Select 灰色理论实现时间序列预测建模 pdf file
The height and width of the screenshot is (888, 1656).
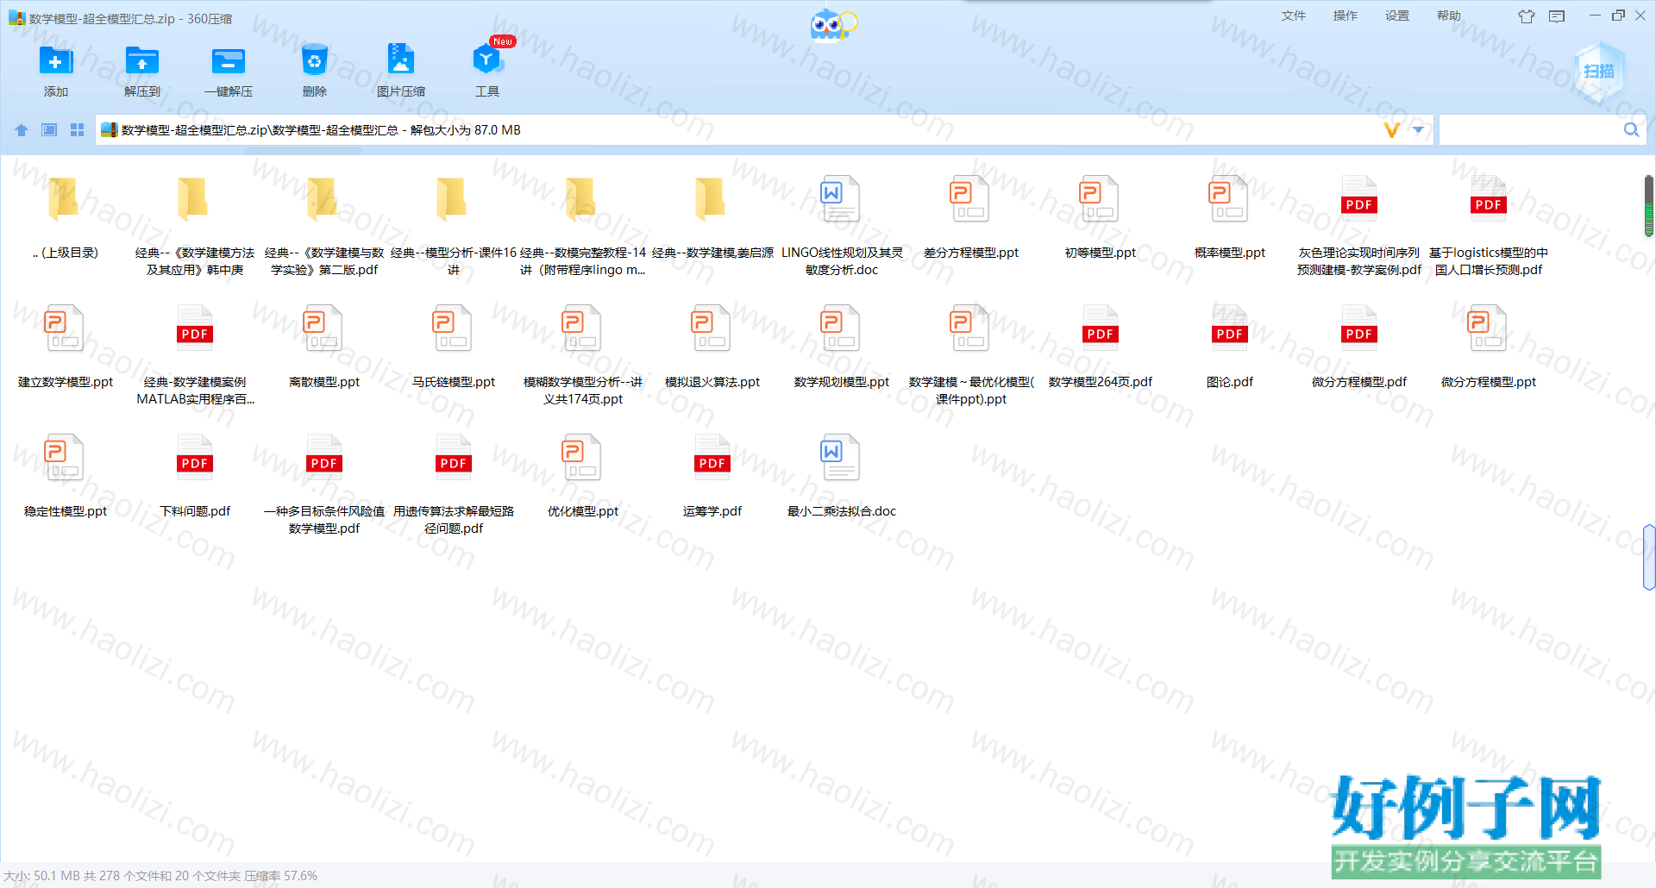[x=1359, y=226]
